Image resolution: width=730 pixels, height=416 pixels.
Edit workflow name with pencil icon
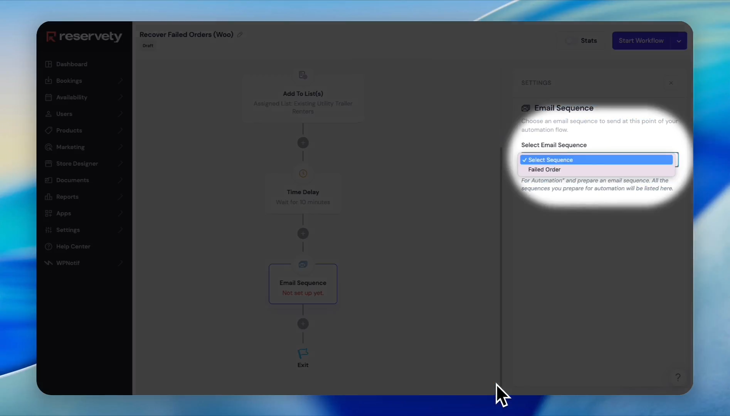pyautogui.click(x=240, y=35)
